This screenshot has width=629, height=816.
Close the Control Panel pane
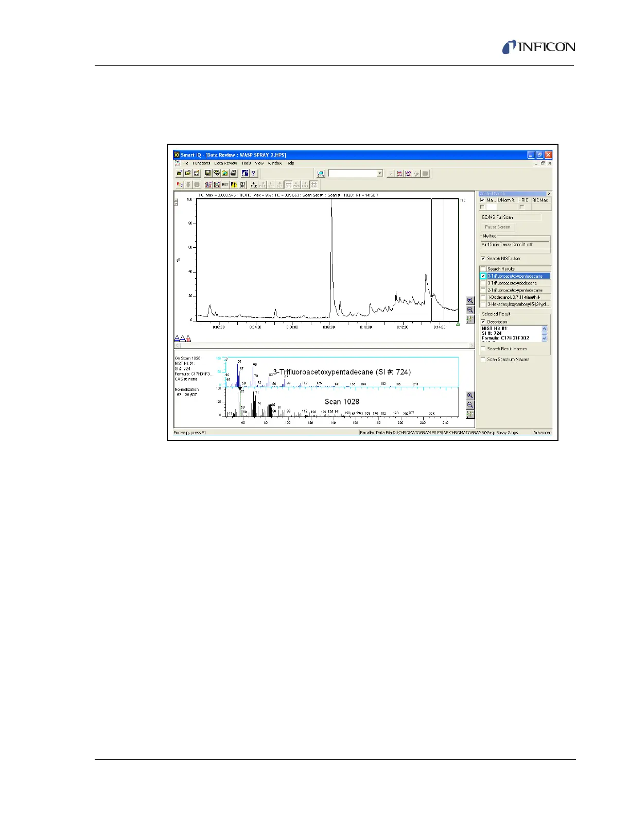pyautogui.click(x=549, y=194)
